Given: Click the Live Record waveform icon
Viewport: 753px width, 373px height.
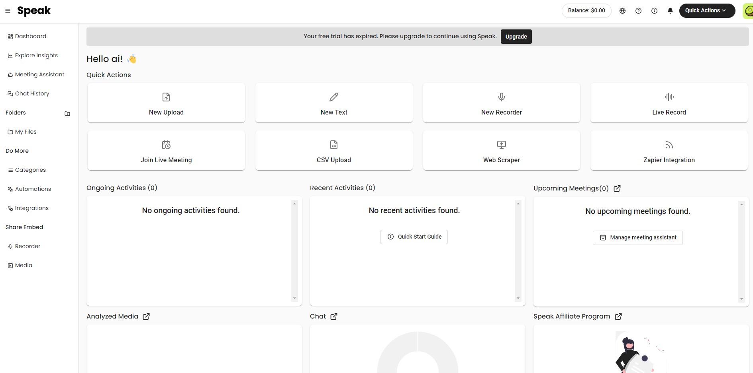Looking at the screenshot, I should click(669, 97).
